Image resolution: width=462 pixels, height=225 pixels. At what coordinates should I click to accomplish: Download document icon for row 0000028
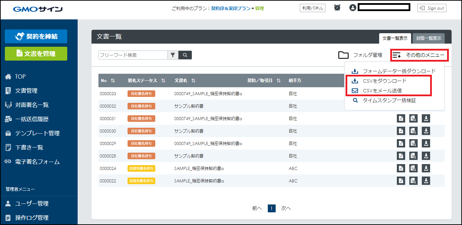coord(426,156)
